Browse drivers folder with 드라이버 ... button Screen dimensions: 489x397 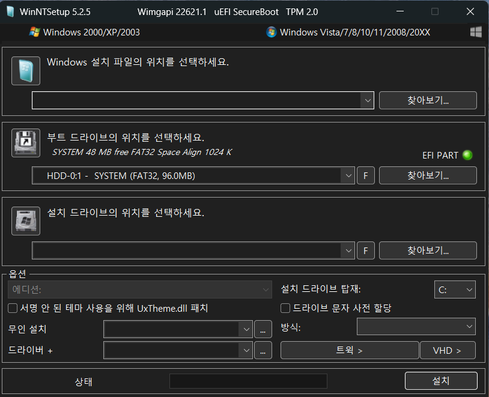tap(263, 350)
